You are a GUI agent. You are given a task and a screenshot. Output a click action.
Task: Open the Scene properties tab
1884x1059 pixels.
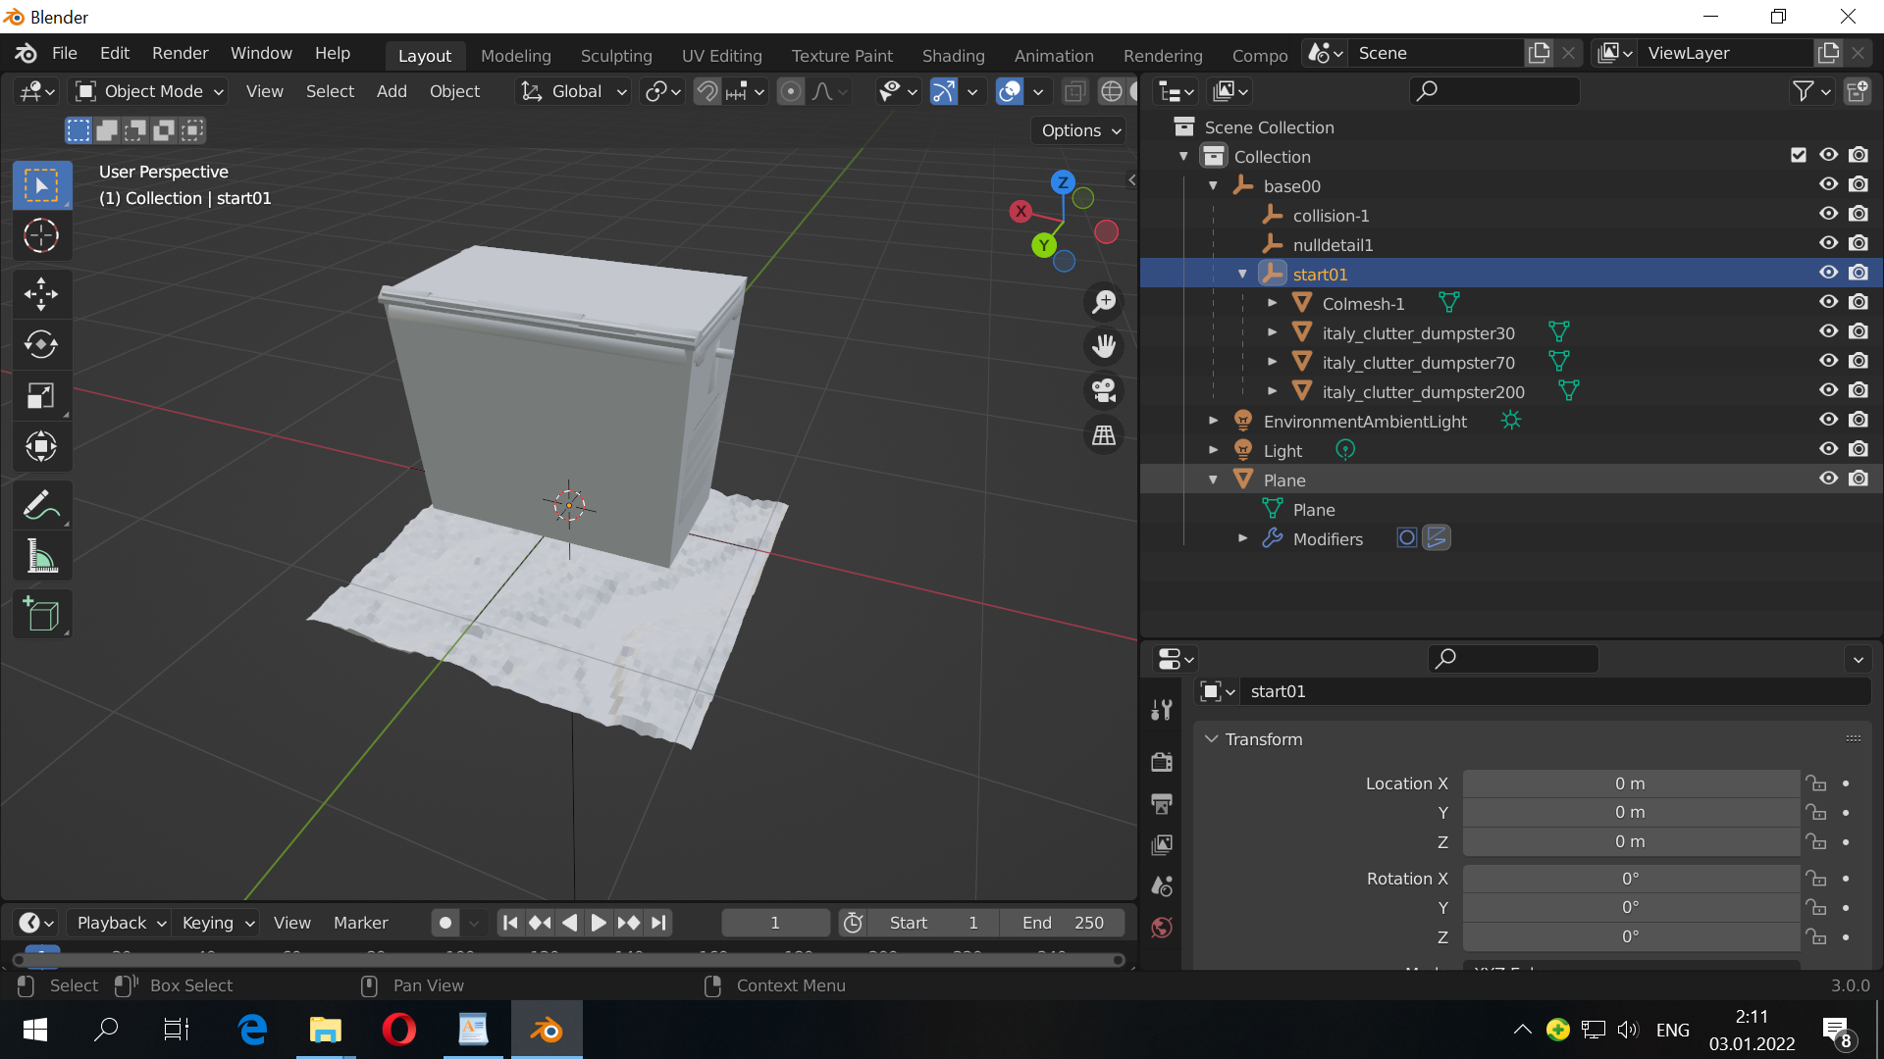(x=1162, y=885)
